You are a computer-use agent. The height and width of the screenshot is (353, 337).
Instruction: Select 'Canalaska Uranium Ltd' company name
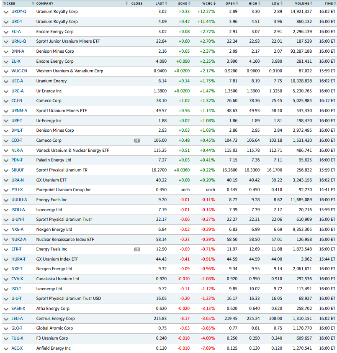point(58,279)
